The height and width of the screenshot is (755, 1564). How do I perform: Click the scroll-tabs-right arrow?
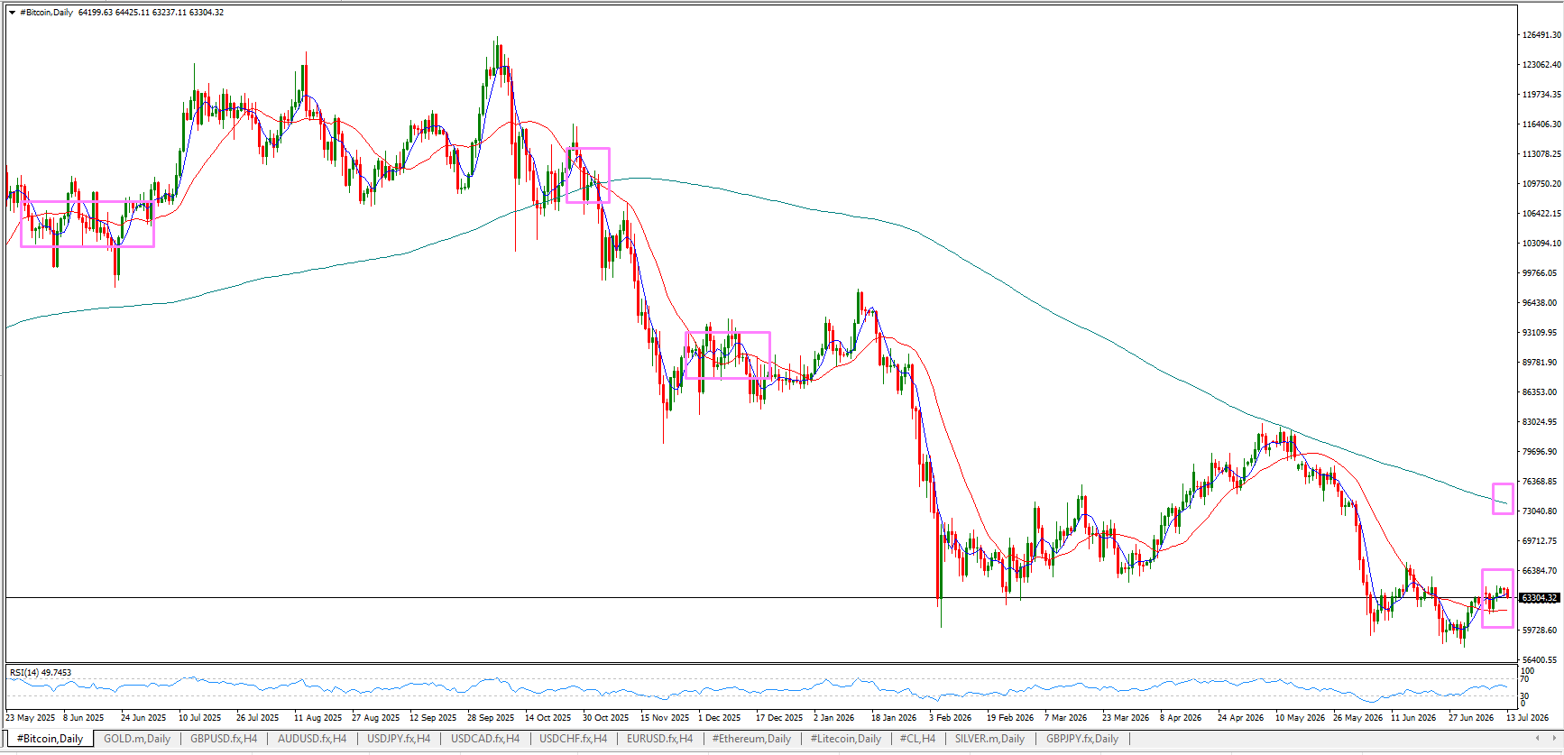pos(1554,739)
